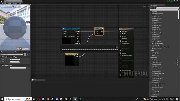
Task: Click the blue B output pin
Action: 79,39
